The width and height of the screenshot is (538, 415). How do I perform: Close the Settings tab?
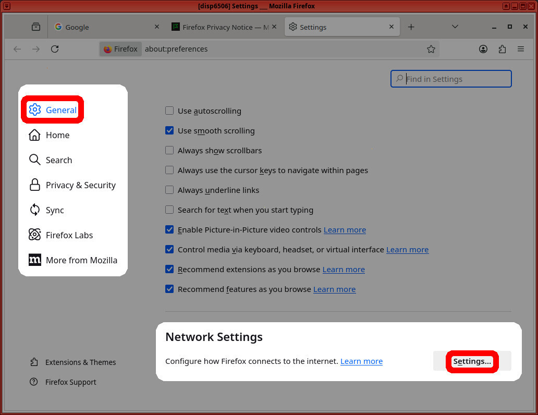pos(392,27)
